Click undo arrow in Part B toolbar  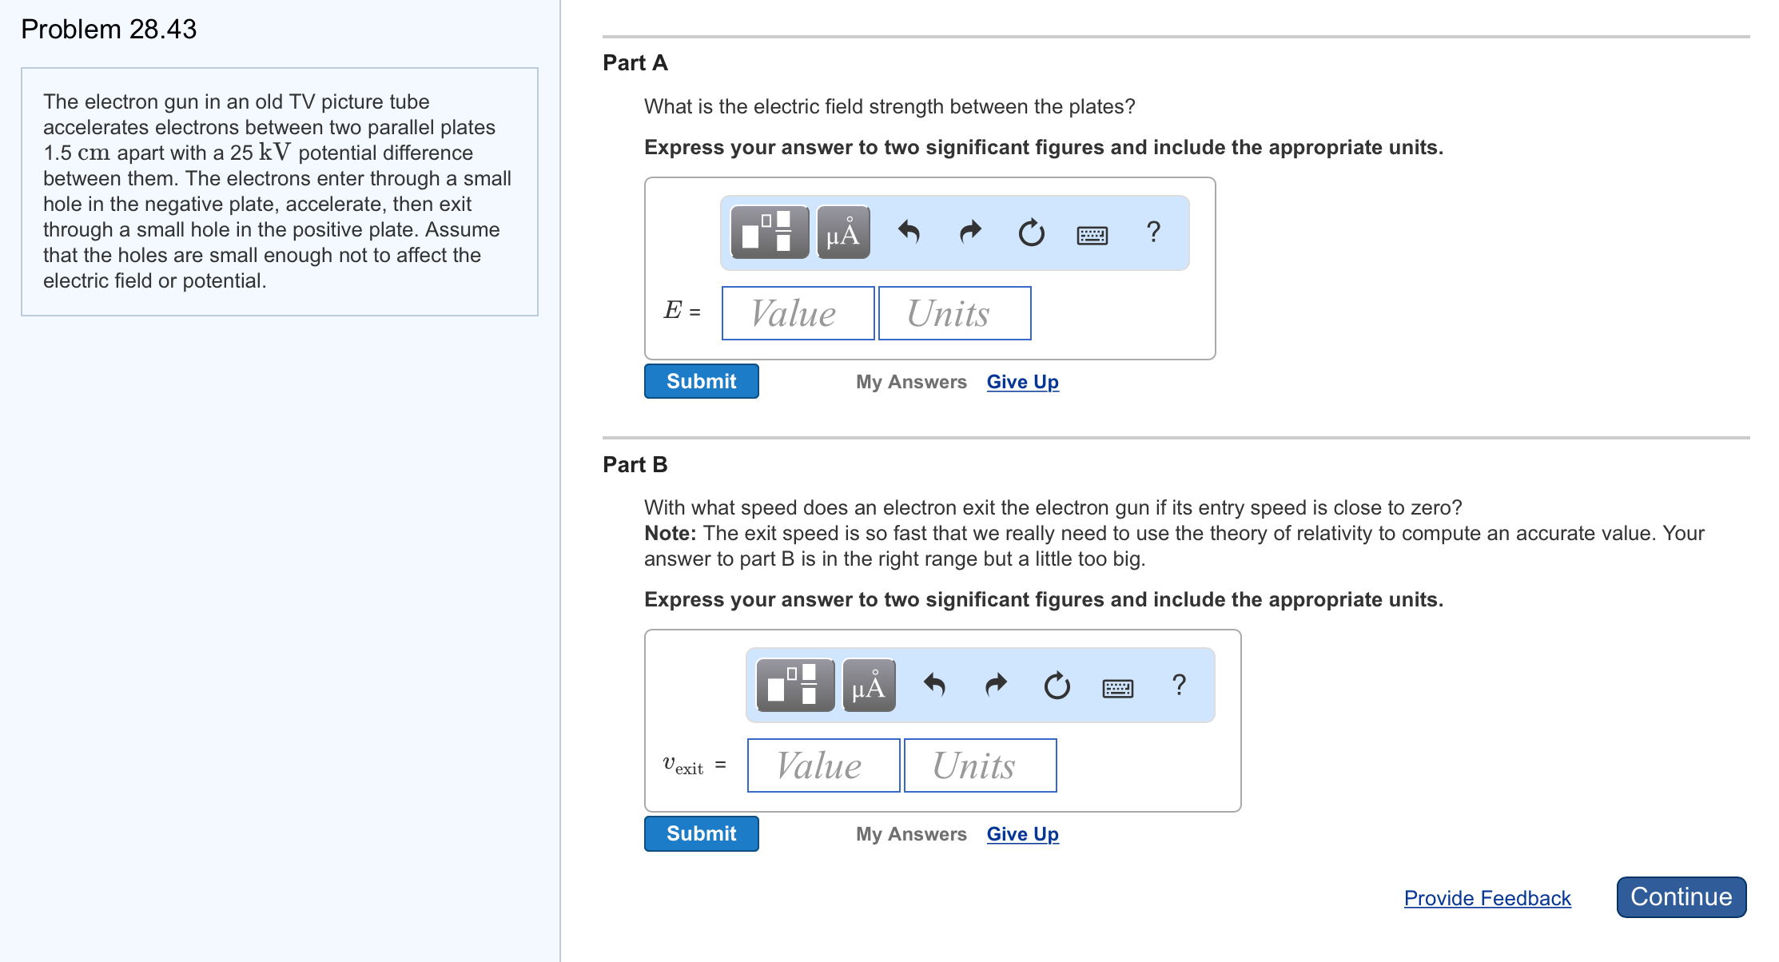point(935,685)
